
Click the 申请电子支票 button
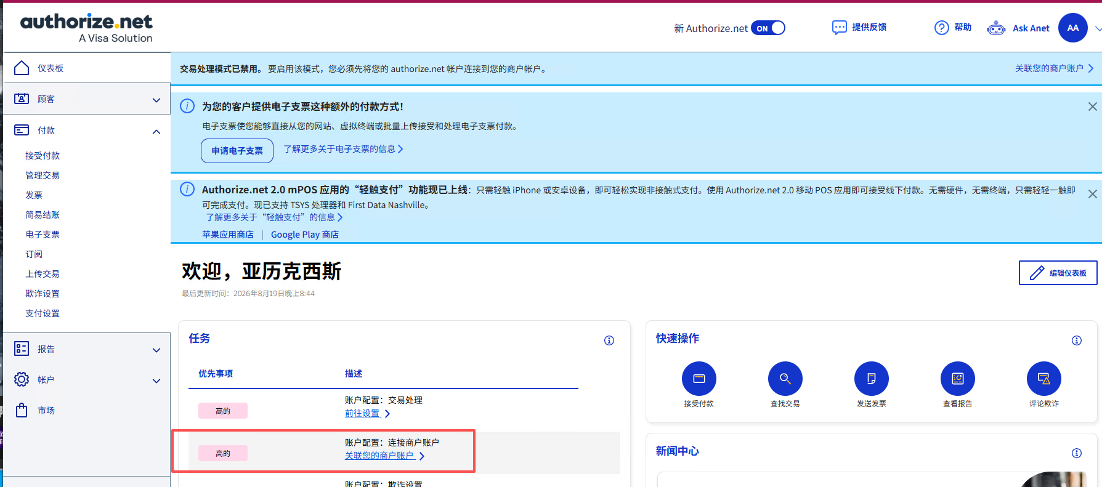[x=237, y=151]
